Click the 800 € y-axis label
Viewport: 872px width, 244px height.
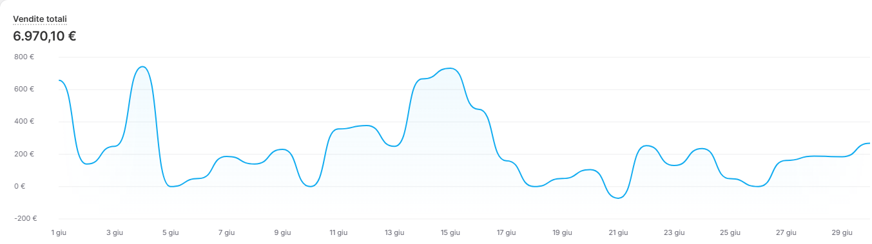[x=24, y=57]
